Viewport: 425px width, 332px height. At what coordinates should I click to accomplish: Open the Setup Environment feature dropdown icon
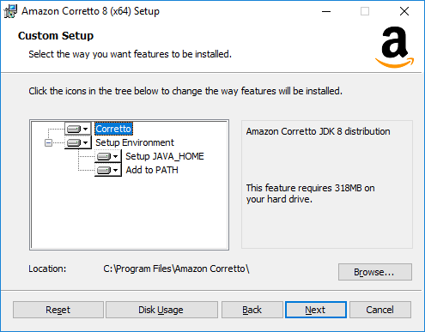point(78,142)
